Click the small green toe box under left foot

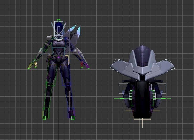[45, 118]
